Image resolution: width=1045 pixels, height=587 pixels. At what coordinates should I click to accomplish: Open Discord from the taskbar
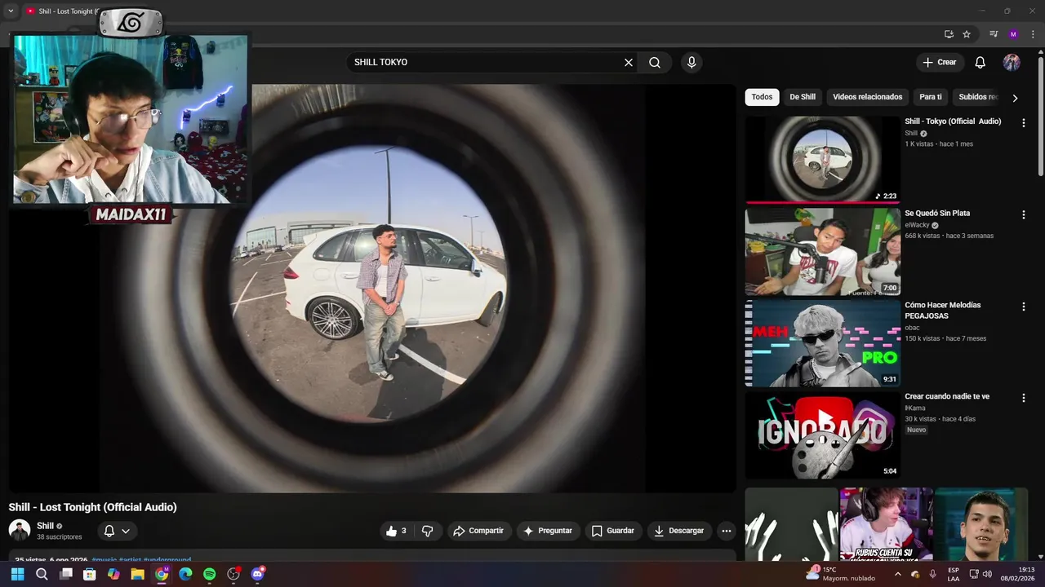click(258, 574)
